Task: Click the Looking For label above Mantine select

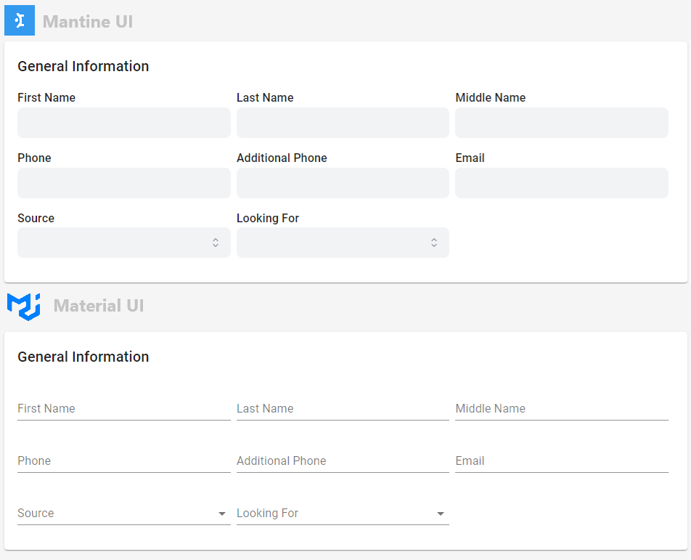Action: click(268, 219)
